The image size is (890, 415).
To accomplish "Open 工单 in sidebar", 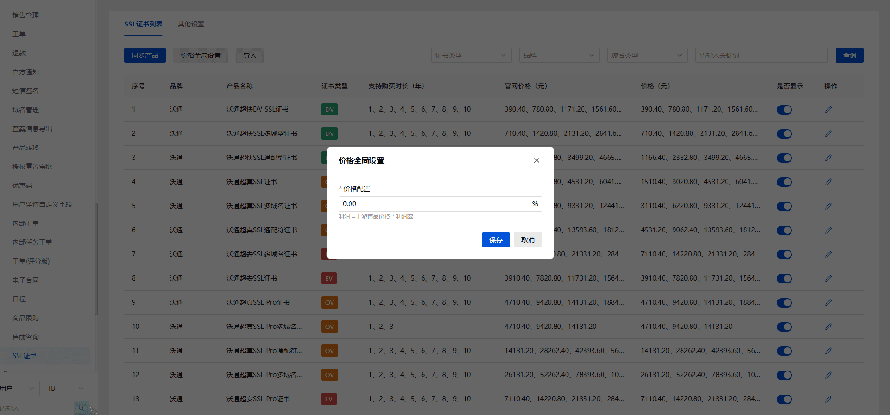I will [19, 34].
